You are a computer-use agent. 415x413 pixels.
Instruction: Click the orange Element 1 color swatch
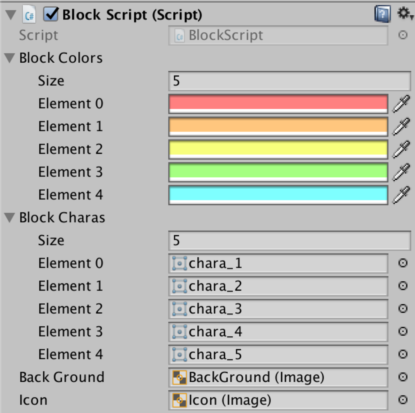pyautogui.click(x=278, y=126)
